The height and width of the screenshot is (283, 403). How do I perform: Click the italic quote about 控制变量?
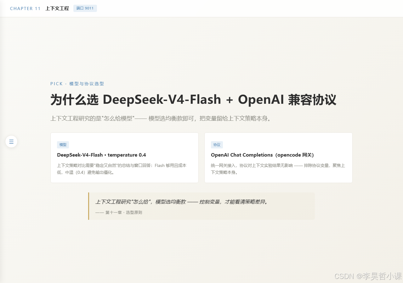(x=182, y=202)
